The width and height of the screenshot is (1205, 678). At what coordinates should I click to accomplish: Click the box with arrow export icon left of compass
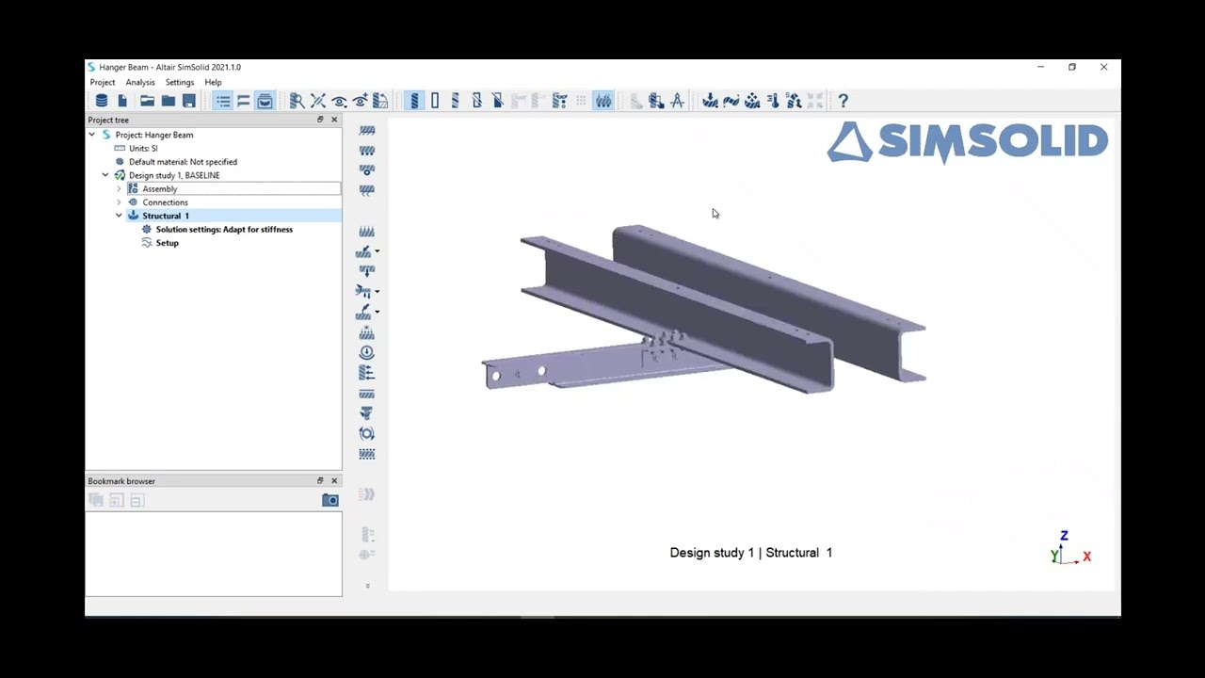pos(656,101)
